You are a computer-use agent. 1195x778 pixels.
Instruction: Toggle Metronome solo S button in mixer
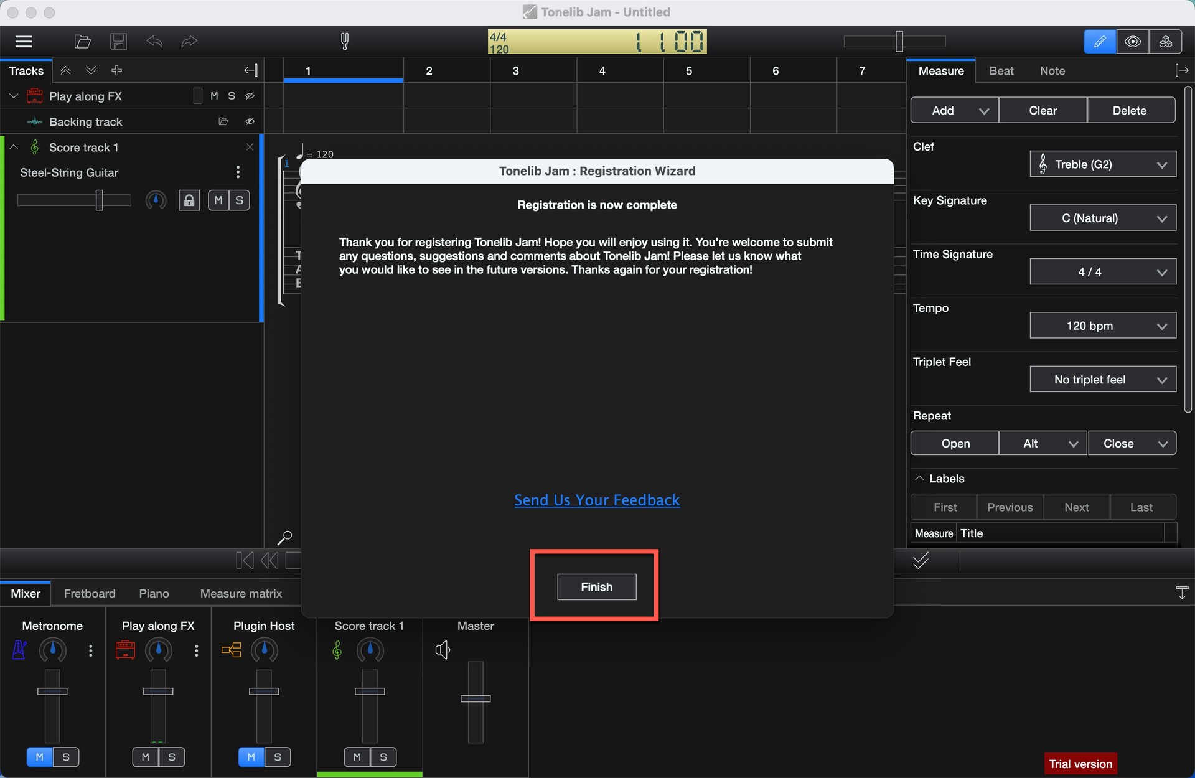[66, 757]
